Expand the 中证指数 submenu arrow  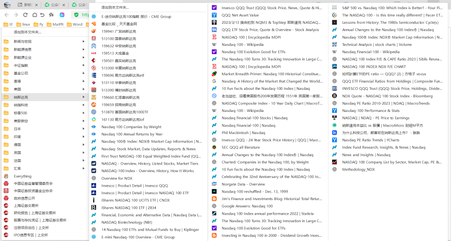click(84, 65)
